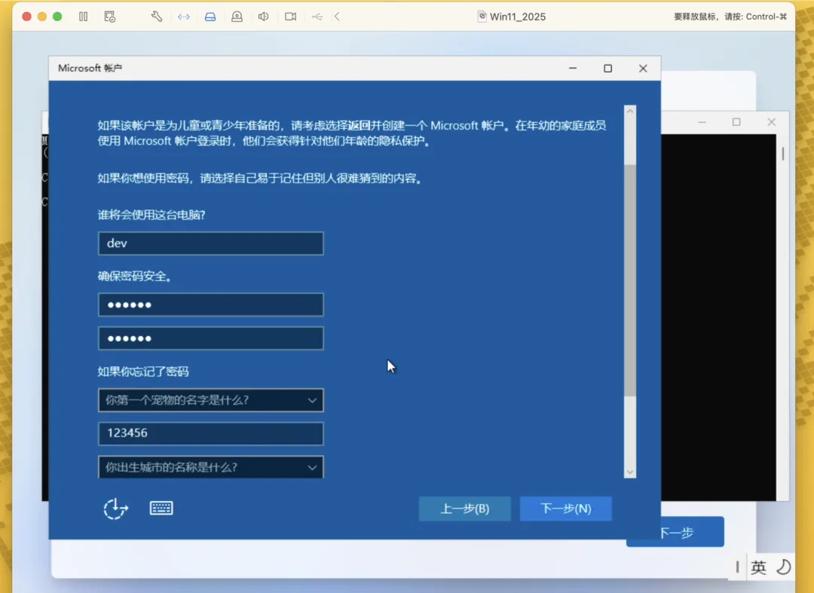This screenshot has height=593, width=814.
Task: Open first security question dropdown
Action: [211, 400]
